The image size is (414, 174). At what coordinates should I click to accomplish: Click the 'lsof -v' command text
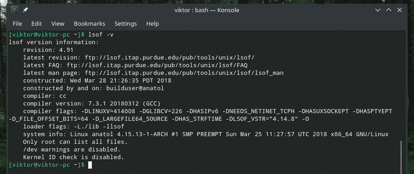101,34
